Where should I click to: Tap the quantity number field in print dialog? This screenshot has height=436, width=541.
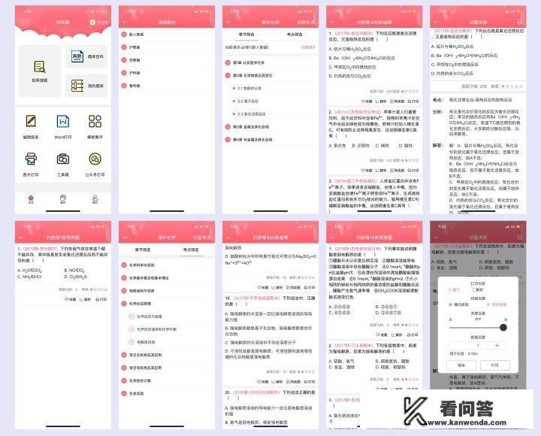click(x=478, y=345)
